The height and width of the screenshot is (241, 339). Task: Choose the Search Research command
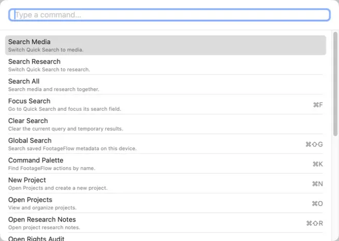[x=165, y=65]
